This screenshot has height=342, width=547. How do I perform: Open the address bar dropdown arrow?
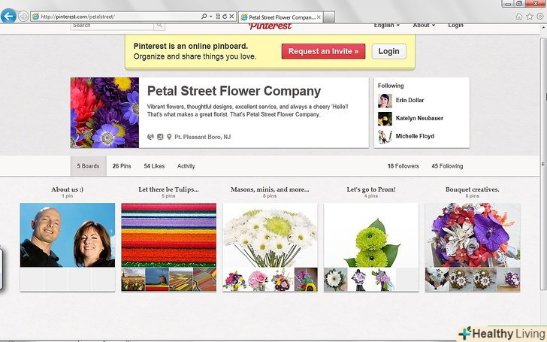211,17
